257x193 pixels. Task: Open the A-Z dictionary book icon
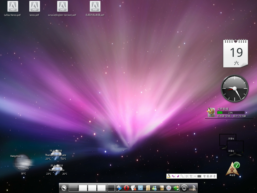[x=162, y=188]
